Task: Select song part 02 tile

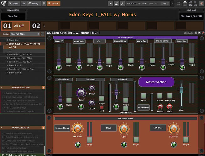Action: point(45,26)
